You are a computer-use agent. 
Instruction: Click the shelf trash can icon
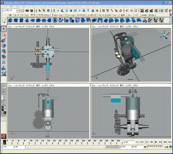(170, 15)
